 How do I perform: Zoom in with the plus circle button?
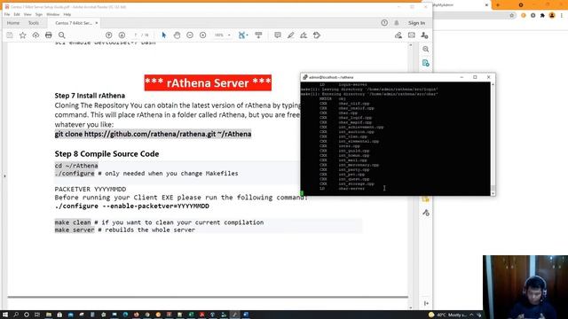[x=203, y=35]
